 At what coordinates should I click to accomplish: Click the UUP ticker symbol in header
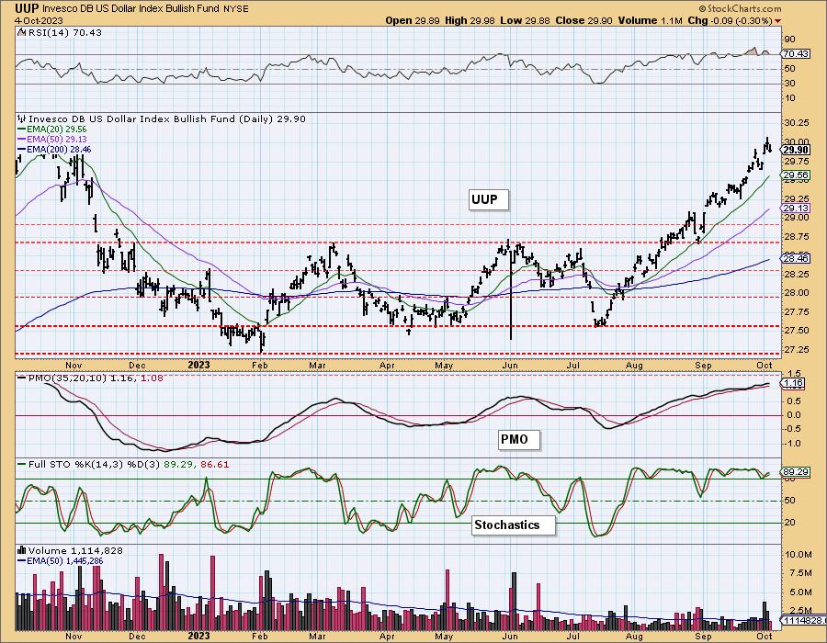[x=27, y=8]
